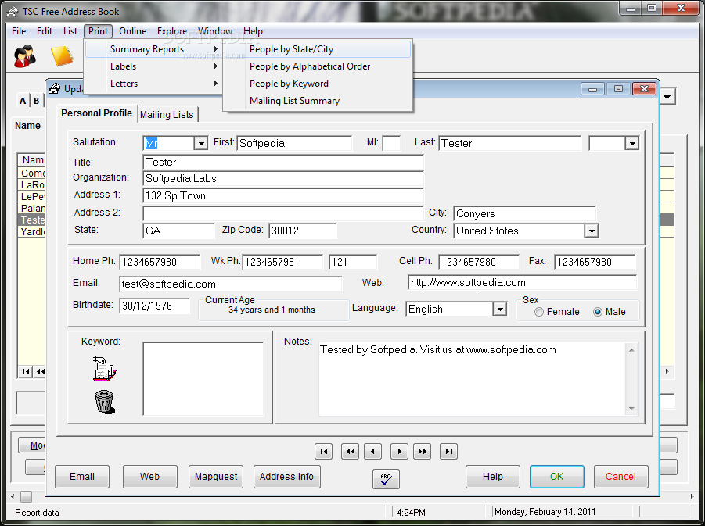This screenshot has width=705, height=526.
Task: Open the people contacts toolbar icon
Action: 24,56
